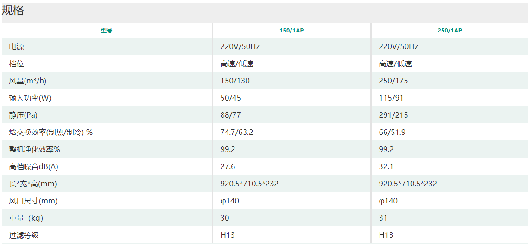This screenshot has height=247, width=532.
Task: Click the 风口尺寸(mm) row label
Action: pos(33,201)
